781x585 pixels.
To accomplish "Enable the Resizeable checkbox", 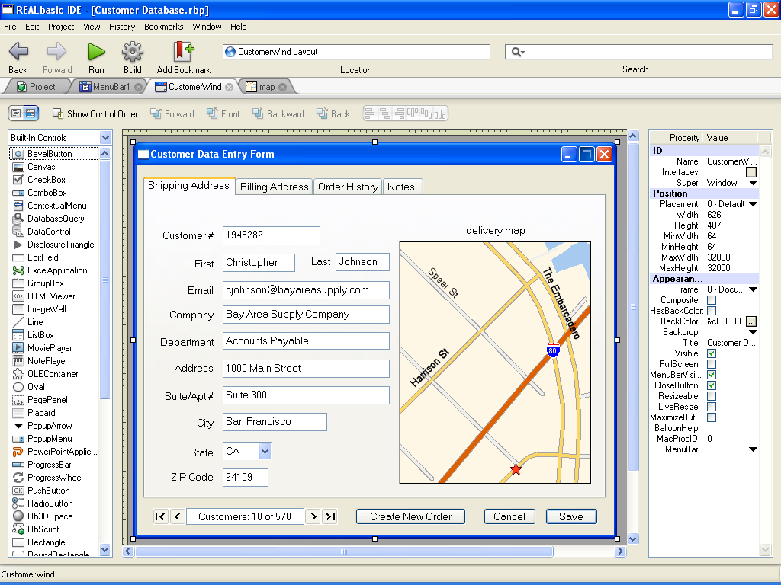I will point(712,396).
